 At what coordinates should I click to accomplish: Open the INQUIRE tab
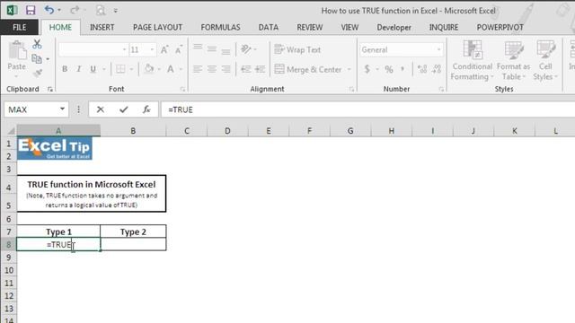pyautogui.click(x=443, y=28)
